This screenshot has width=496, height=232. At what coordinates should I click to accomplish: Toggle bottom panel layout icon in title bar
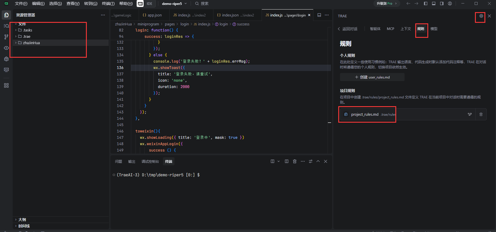point(434,3)
